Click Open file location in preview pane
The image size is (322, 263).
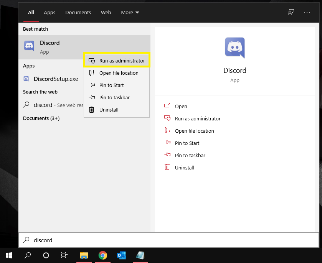tap(194, 131)
